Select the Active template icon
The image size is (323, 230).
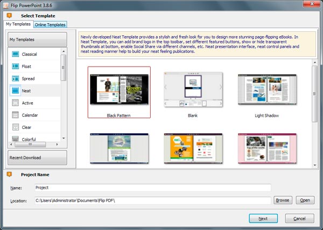point(16,103)
